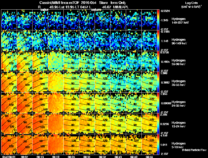Click the color bar beside Hydrogen 5-13 keV

click(158, 144)
